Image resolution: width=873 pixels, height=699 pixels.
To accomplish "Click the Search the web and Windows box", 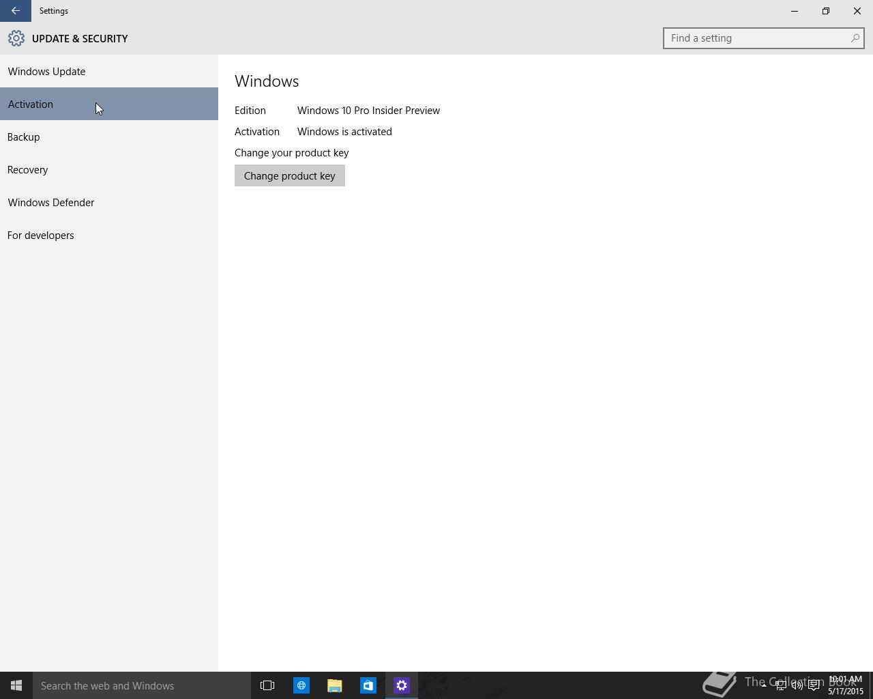I will [142, 685].
